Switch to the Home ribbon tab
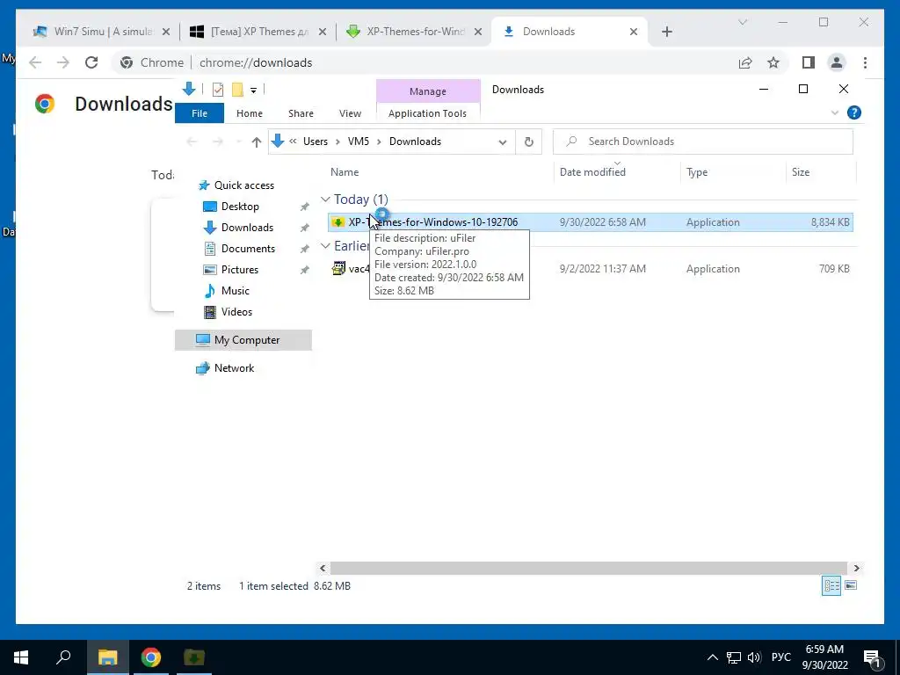 pyautogui.click(x=249, y=113)
